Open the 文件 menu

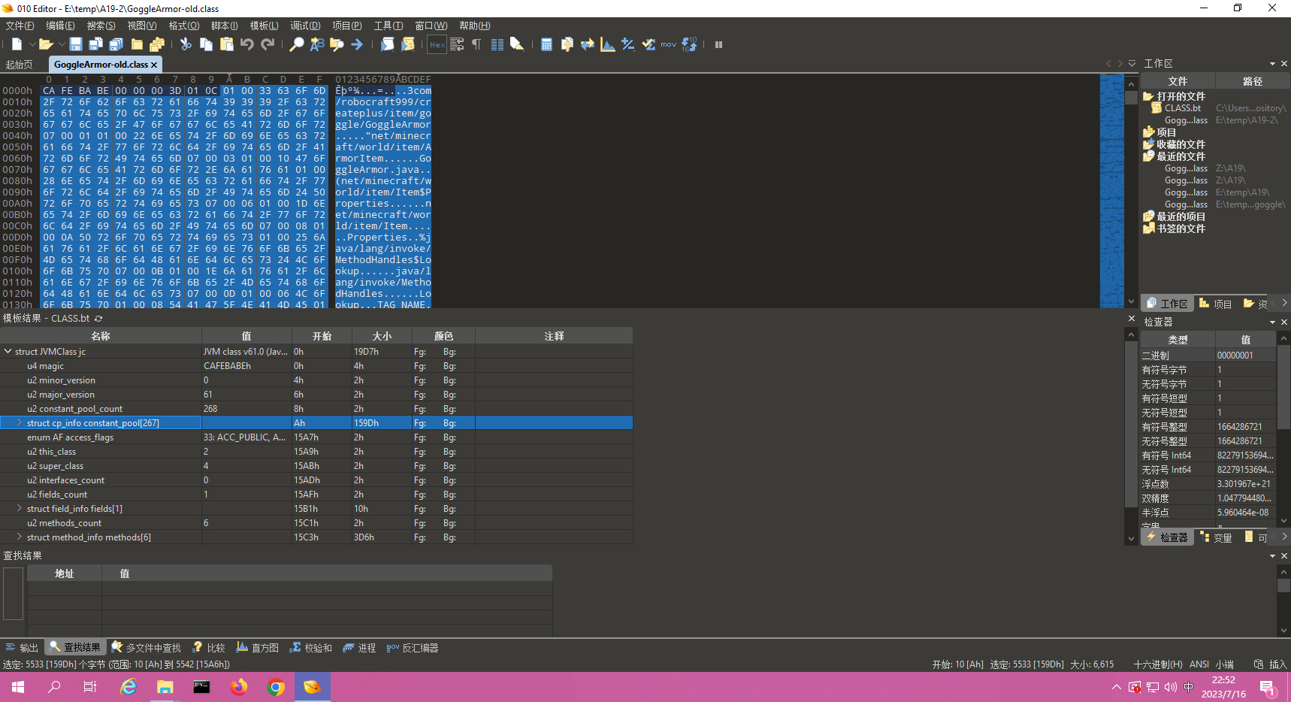20,26
